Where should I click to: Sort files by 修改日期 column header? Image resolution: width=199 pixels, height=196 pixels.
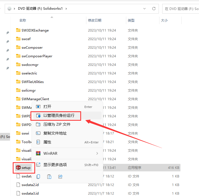click(95, 20)
